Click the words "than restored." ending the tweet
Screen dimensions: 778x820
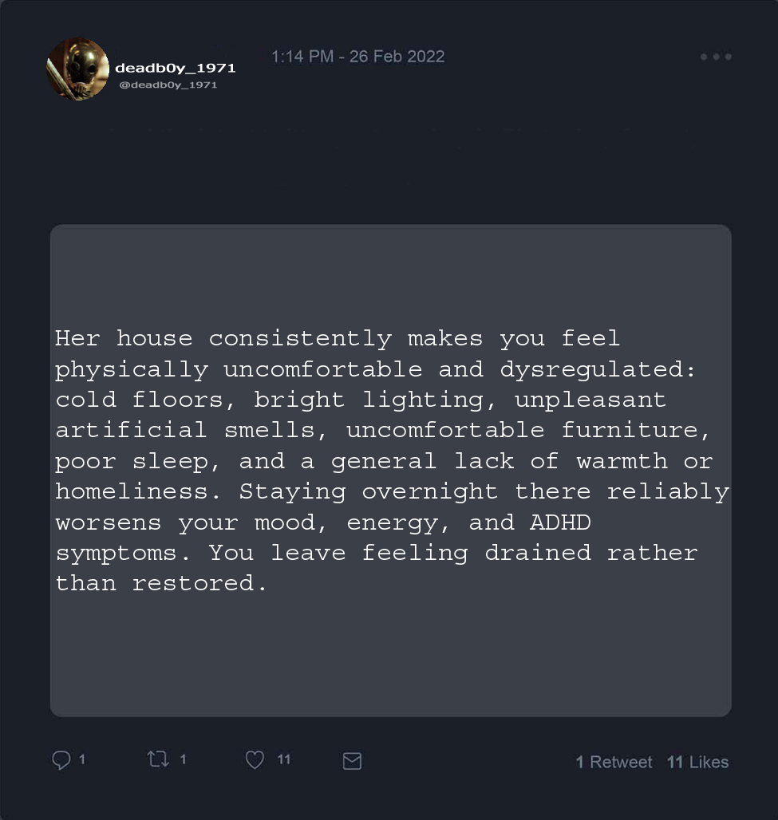pyautogui.click(x=160, y=583)
